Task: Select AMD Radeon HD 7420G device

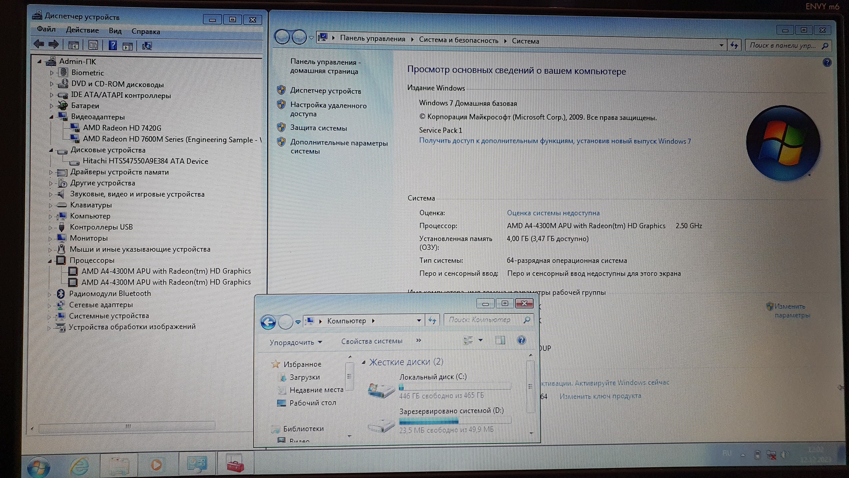Action: [122, 128]
